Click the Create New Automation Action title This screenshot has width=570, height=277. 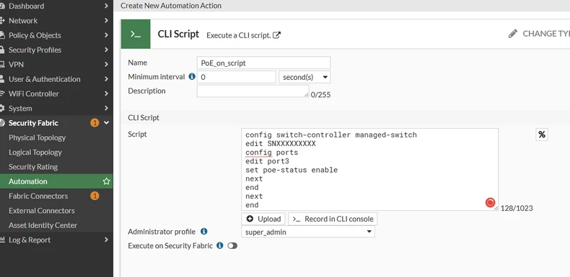coord(171,6)
